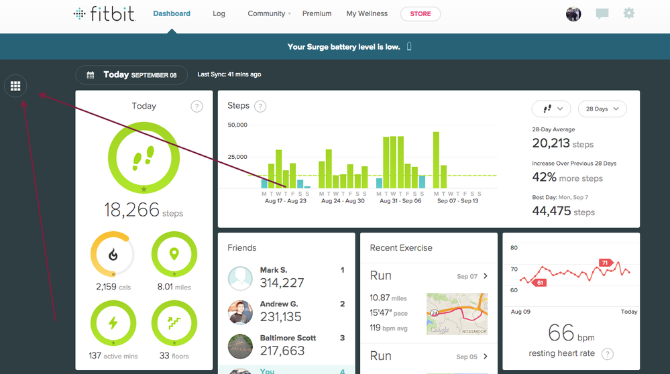The height and width of the screenshot is (374, 670).
Task: Open the My Wellness tab
Action: [367, 13]
